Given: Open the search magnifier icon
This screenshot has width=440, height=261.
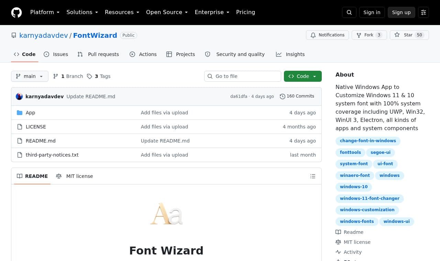Looking at the screenshot, I should pos(349,12).
